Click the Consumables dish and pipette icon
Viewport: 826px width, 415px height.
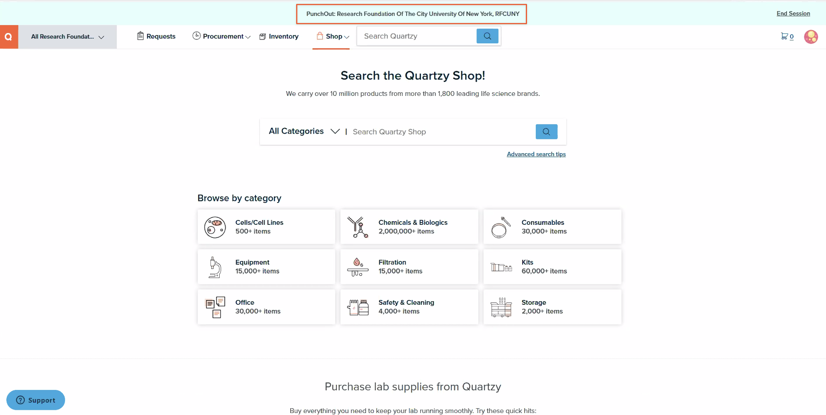point(501,227)
